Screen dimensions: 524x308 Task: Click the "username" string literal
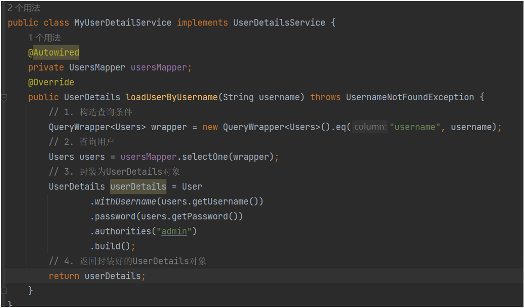[415, 127]
